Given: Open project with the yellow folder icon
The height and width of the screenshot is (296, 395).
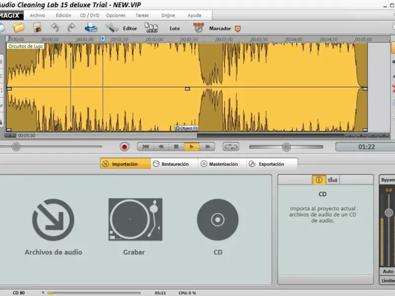Looking at the screenshot, I should 18,28.
